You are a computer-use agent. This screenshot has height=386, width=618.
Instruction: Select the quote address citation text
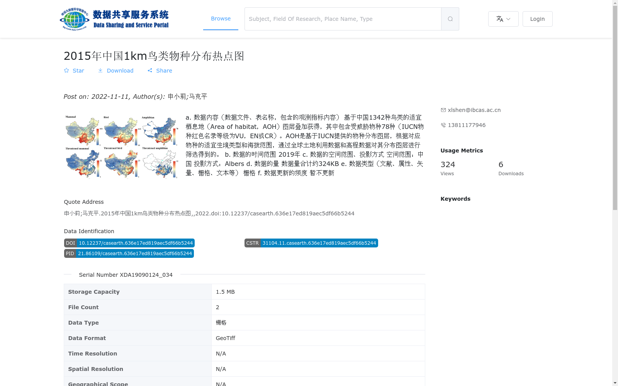[209, 213]
